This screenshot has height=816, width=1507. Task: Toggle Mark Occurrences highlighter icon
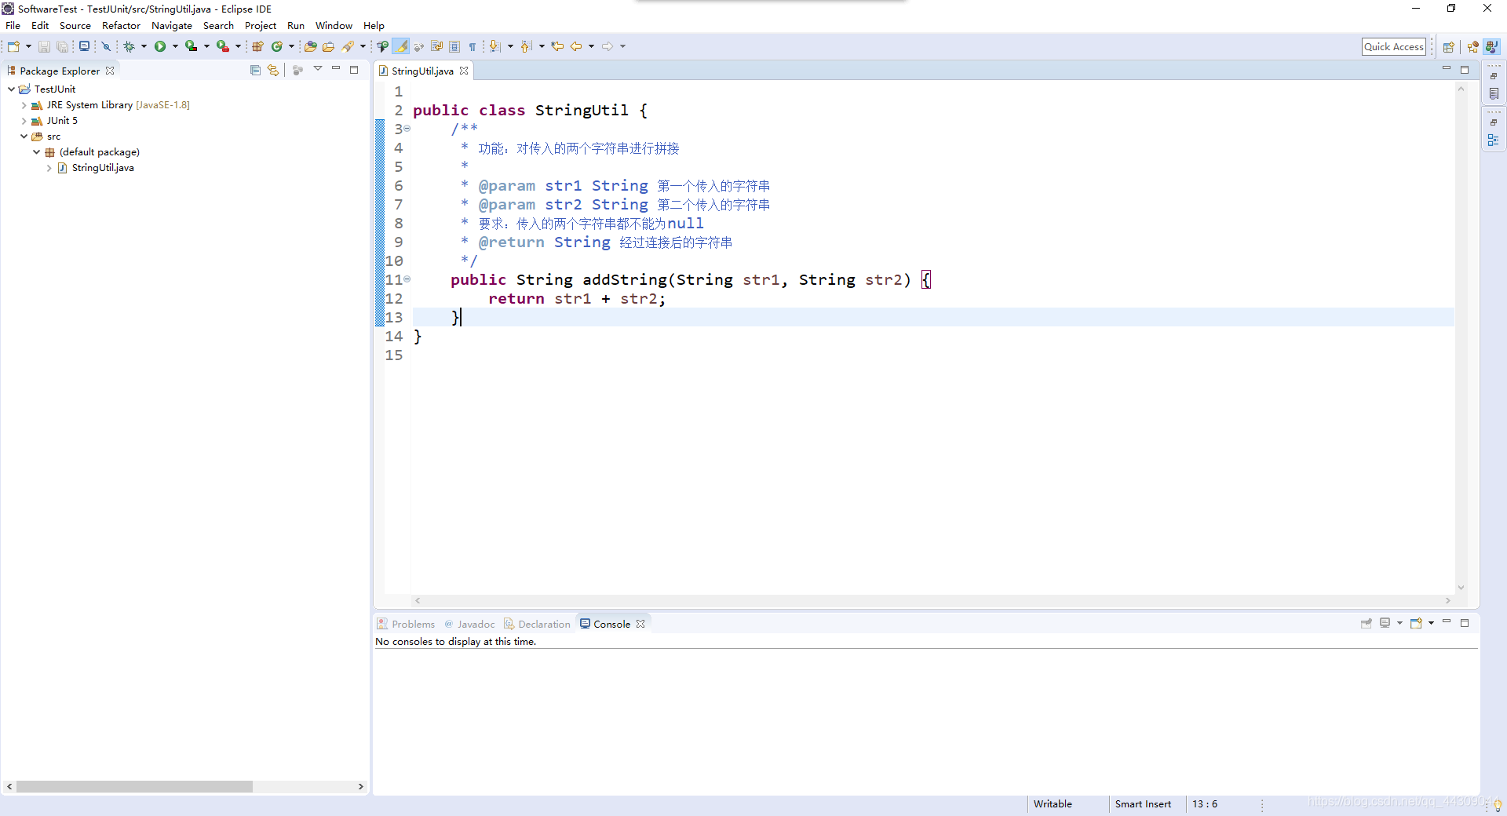401,46
